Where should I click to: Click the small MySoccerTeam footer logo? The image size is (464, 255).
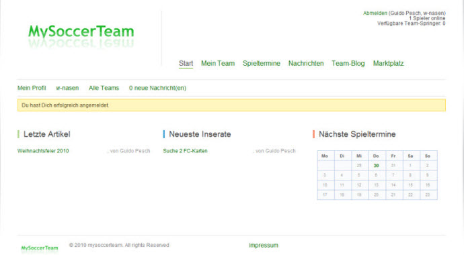click(x=40, y=248)
